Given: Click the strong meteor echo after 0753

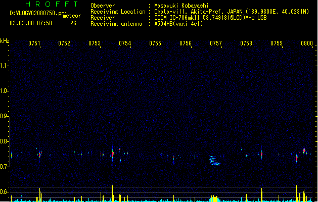Looking at the screenshot, I should 112,154.
